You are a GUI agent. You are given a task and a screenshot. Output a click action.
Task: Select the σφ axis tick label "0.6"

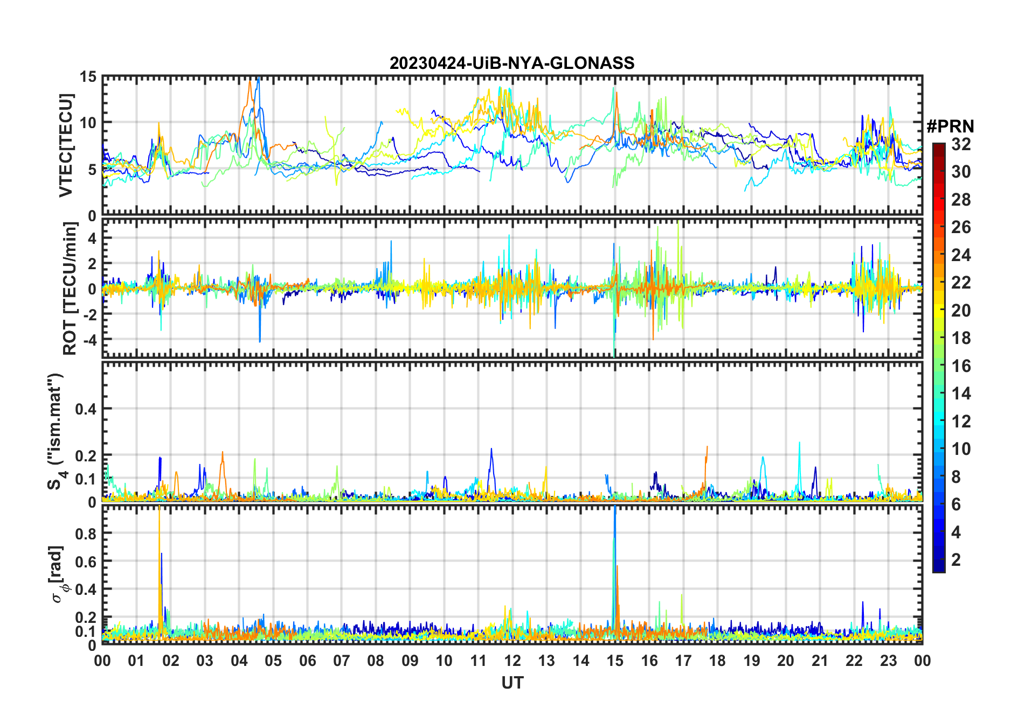86,561
